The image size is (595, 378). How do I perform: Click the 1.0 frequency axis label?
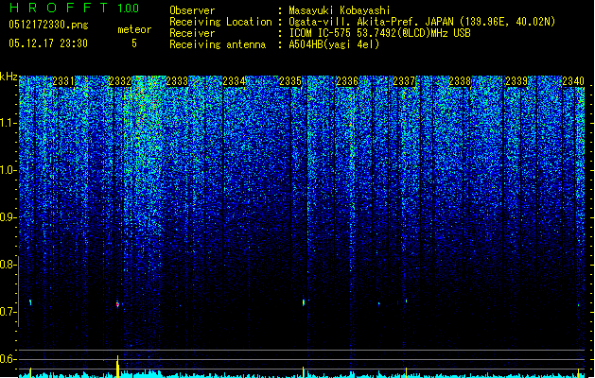coord(8,170)
